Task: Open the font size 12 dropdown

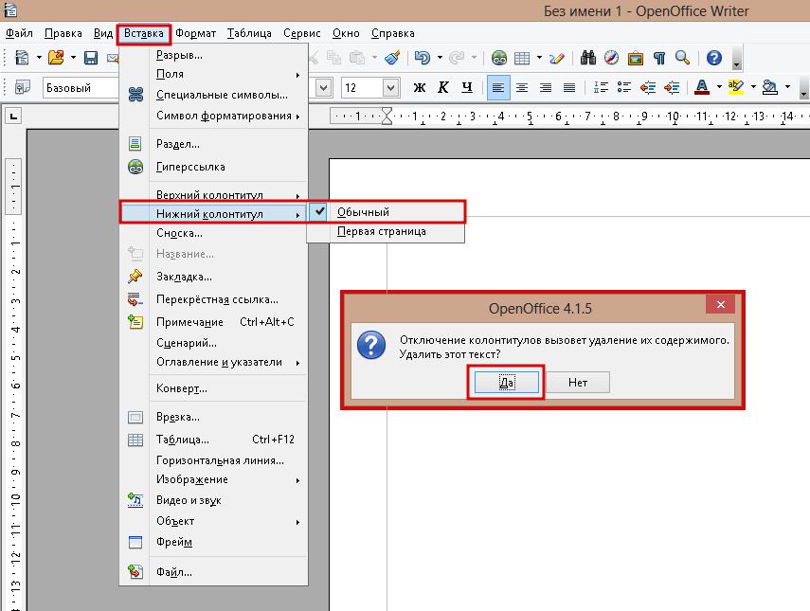Action: 390,88
